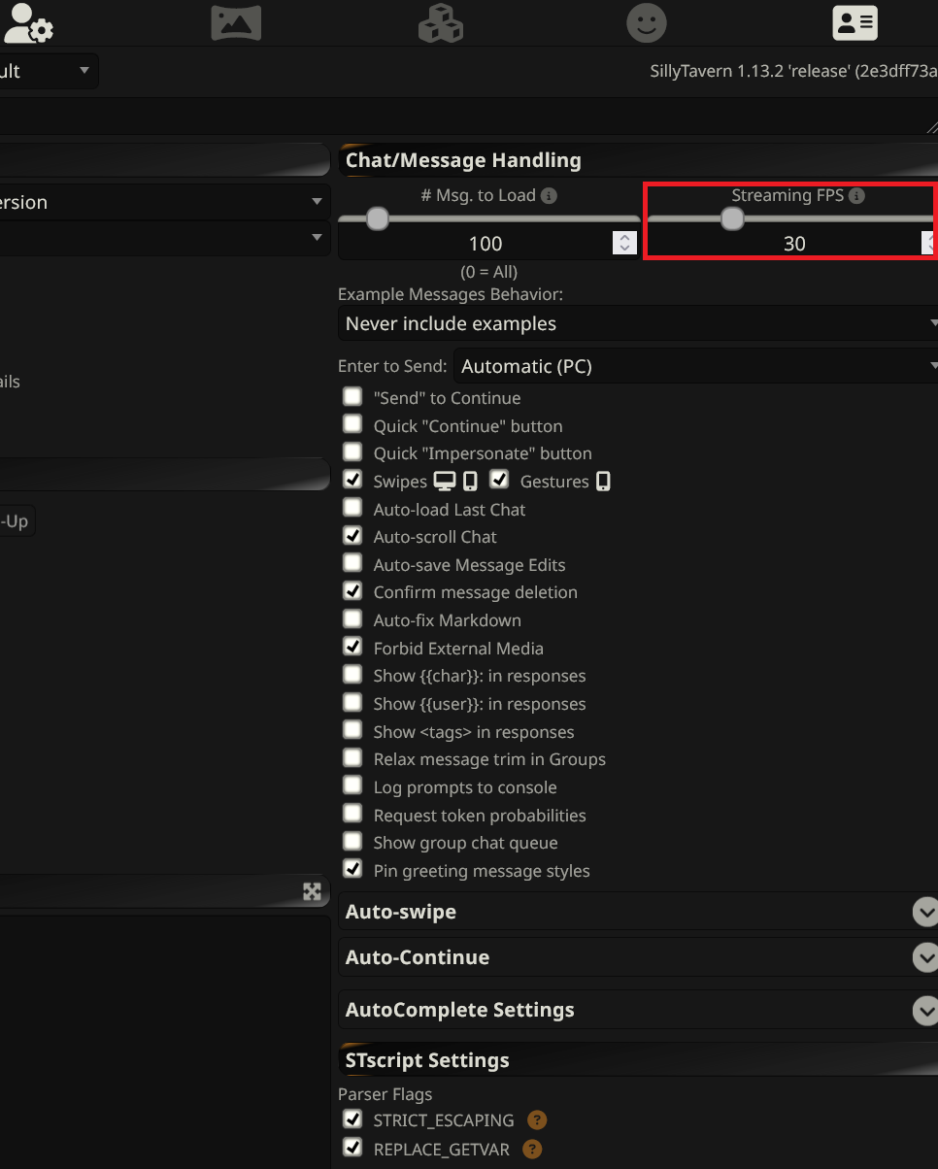Enable Auto-load Last Chat
Image resolution: width=938 pixels, height=1169 pixels.
coord(352,508)
